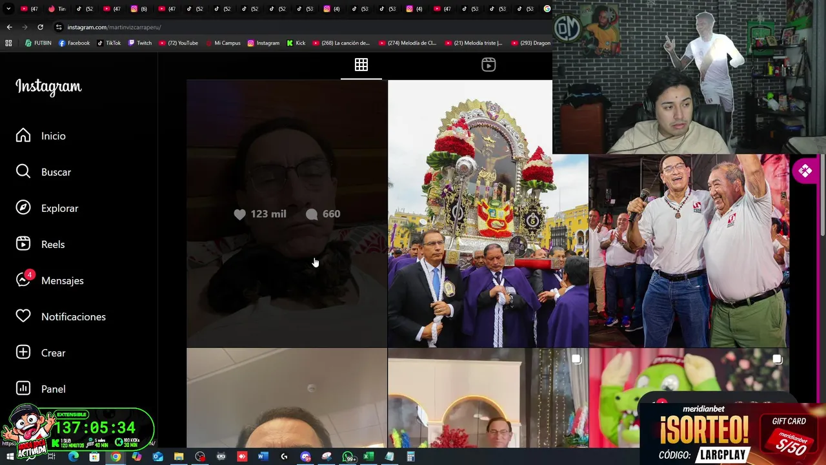Image resolution: width=826 pixels, height=465 pixels.
Task: View site information icon in address bar
Action: [59, 27]
